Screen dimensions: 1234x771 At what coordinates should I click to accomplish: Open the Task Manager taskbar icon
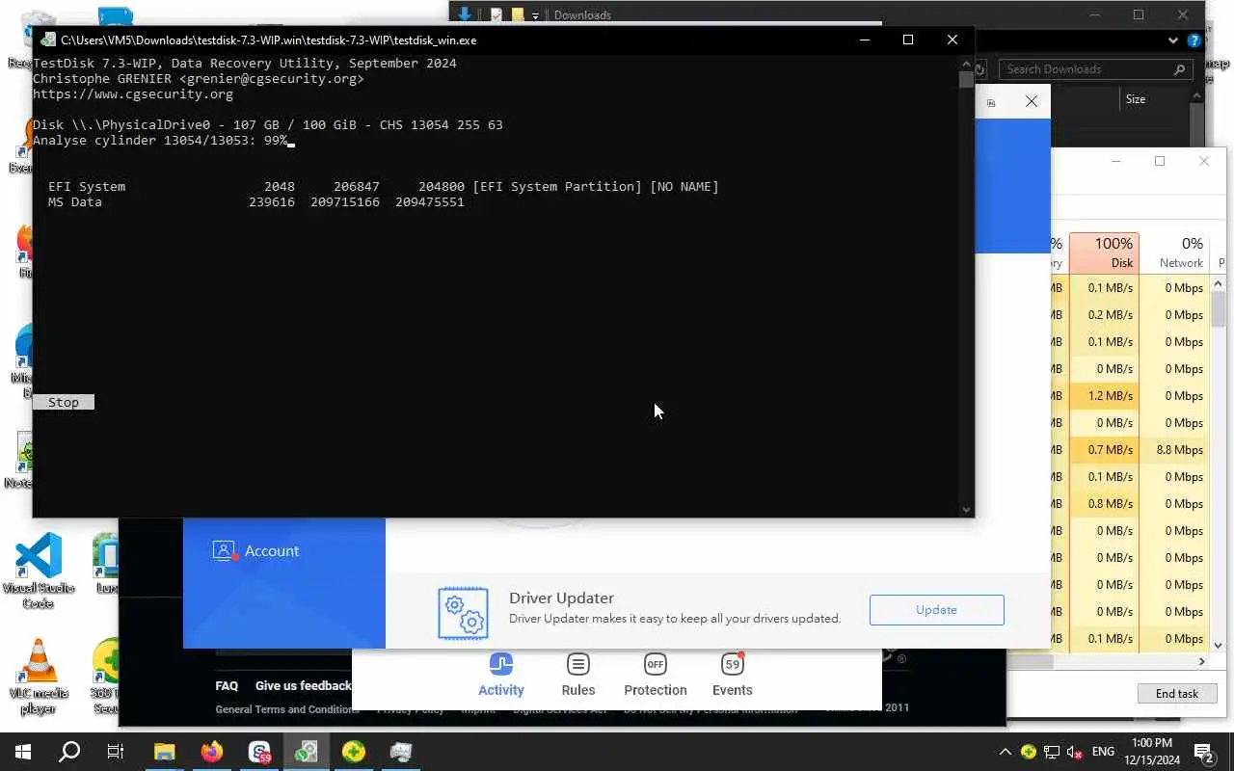[401, 752]
